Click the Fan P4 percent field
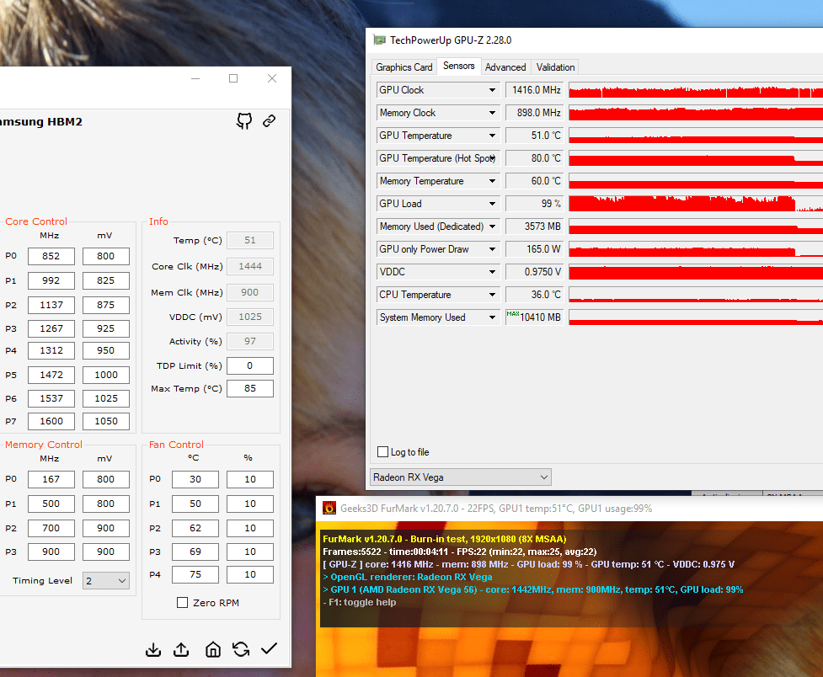Viewport: 823px width, 677px height. tap(250, 574)
